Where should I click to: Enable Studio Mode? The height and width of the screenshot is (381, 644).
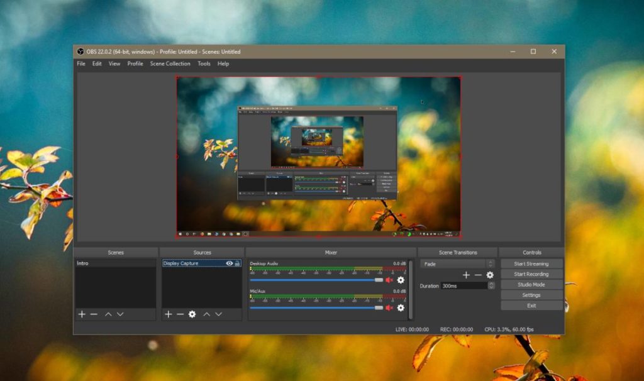click(531, 284)
